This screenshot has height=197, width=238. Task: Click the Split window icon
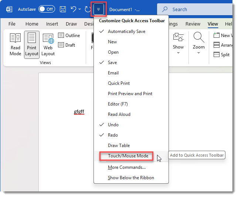(x=216, y=54)
